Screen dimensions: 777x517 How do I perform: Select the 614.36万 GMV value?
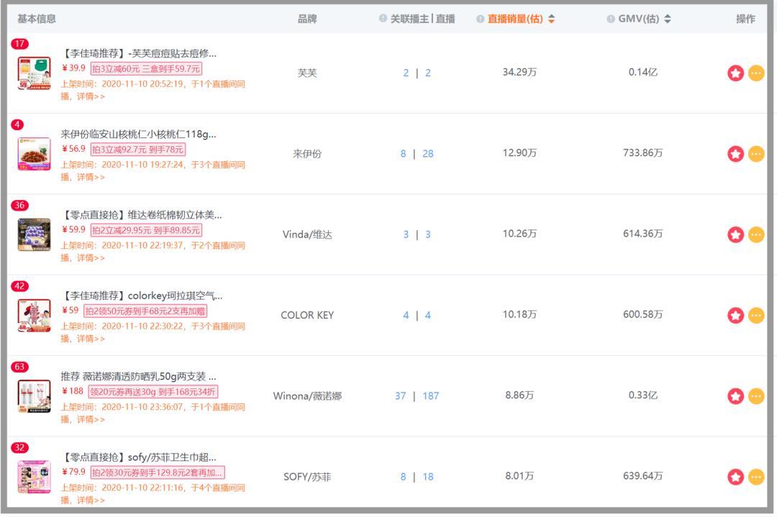click(642, 234)
